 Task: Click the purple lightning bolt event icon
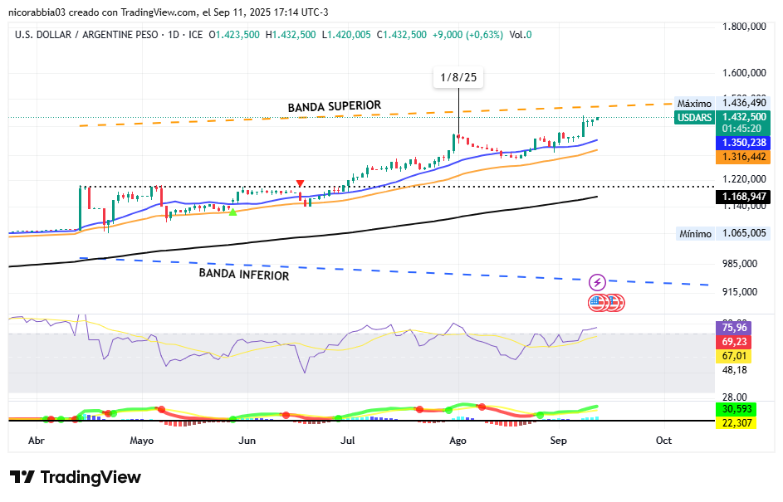[598, 282]
